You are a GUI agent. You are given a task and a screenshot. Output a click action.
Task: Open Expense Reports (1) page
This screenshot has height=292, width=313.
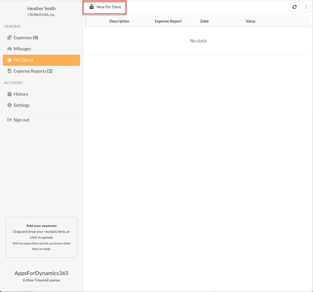click(33, 71)
